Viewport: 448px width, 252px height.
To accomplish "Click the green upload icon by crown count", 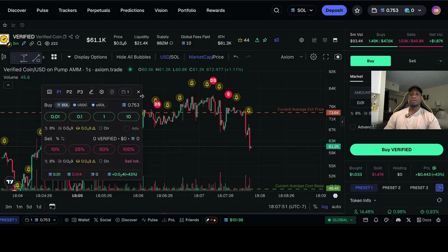I will pyautogui.click(x=257, y=40).
